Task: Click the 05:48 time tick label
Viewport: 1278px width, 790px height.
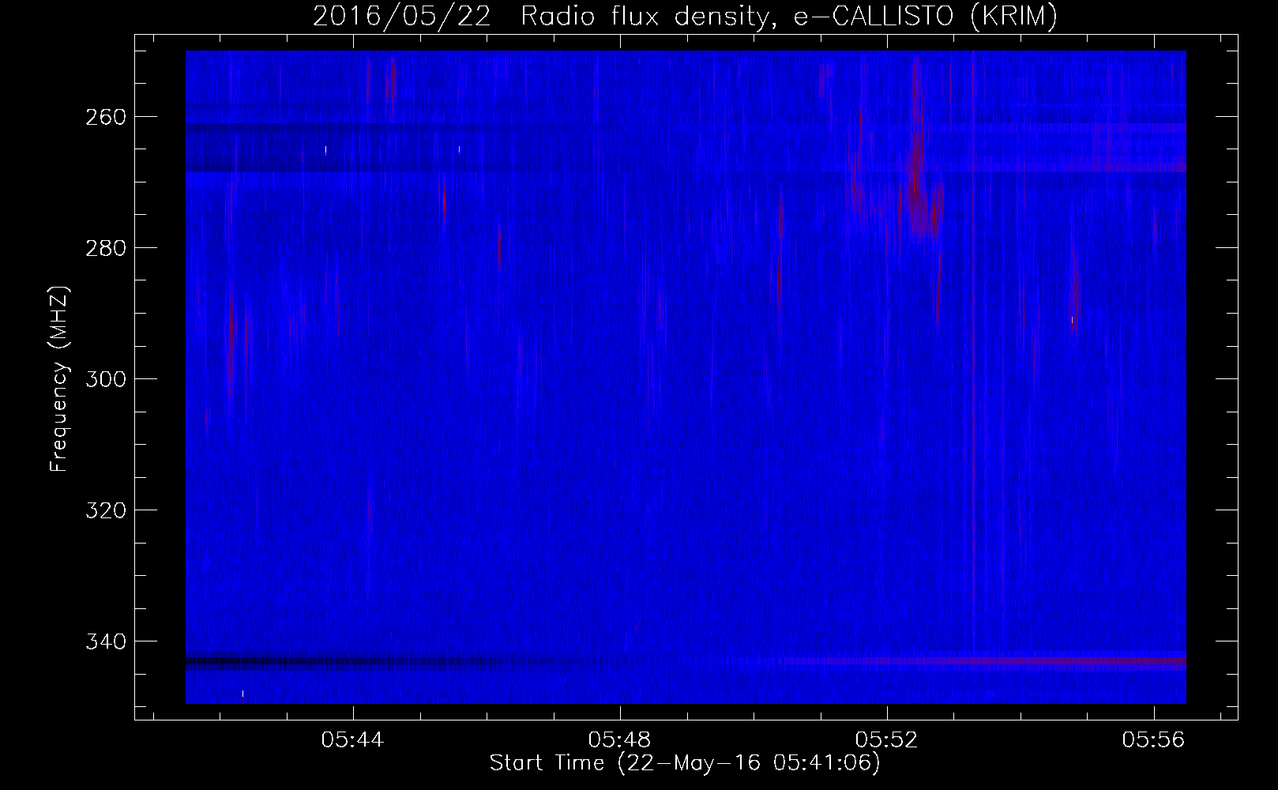Action: 620,740
